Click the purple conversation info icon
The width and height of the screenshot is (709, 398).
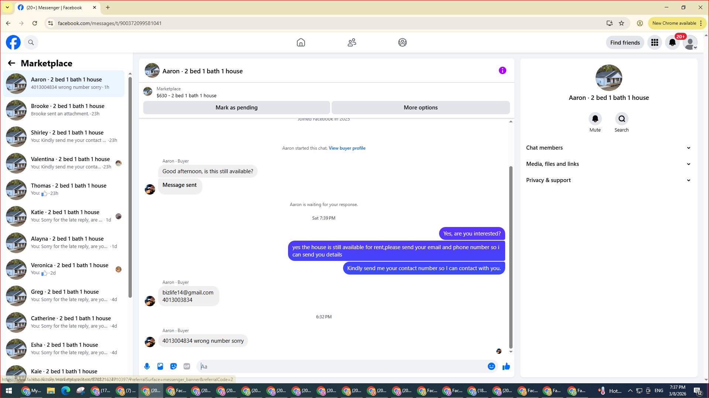[x=502, y=70]
